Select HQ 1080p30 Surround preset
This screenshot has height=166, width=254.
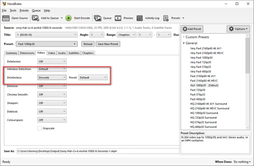[204, 113]
